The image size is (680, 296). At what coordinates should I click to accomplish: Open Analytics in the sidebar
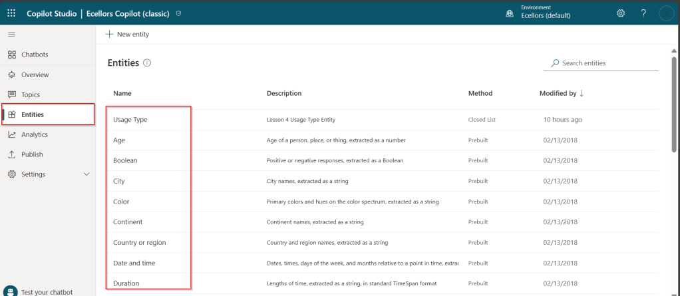tap(35, 134)
